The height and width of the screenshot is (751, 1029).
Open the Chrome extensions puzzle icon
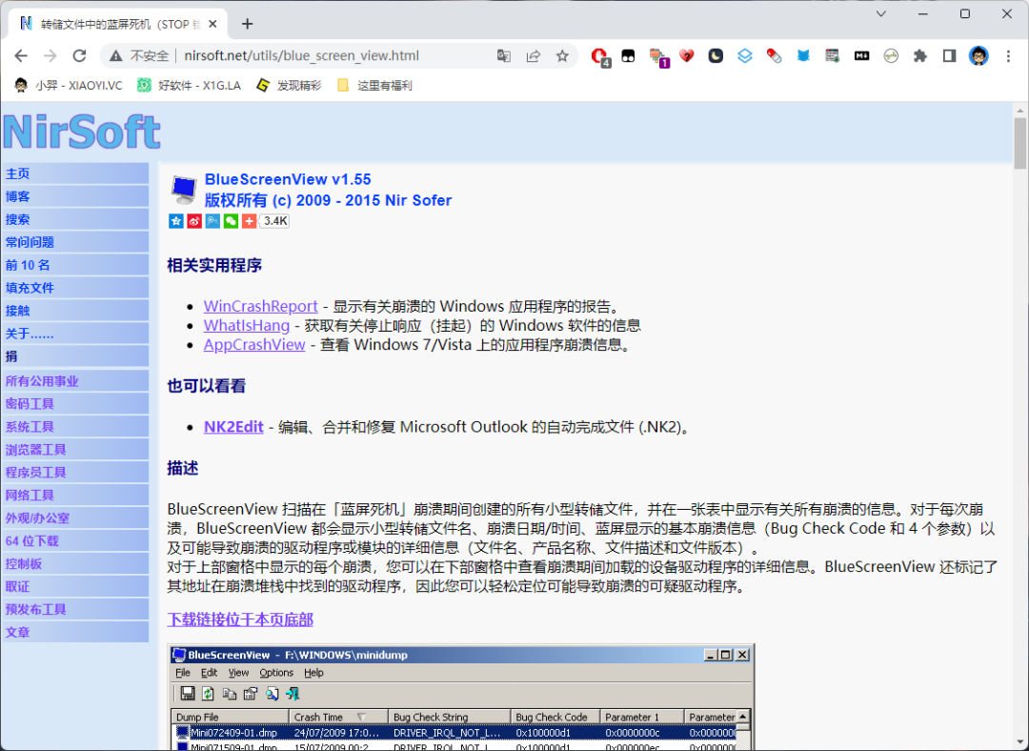click(x=919, y=56)
